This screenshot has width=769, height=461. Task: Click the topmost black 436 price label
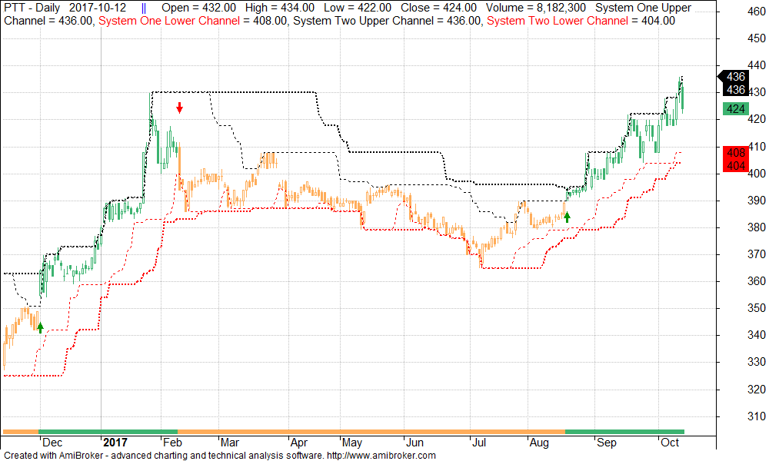coord(735,77)
